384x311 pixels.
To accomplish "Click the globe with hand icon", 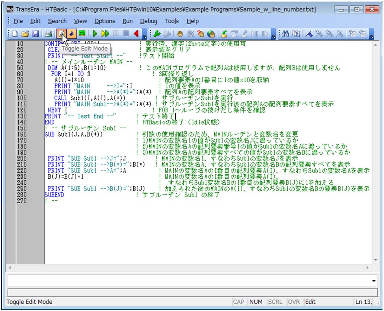I will (211, 34).
